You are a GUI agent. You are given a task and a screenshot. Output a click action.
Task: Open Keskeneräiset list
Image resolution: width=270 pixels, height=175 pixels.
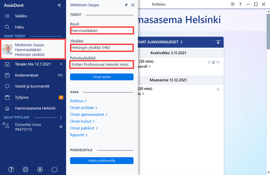coord(33,75)
